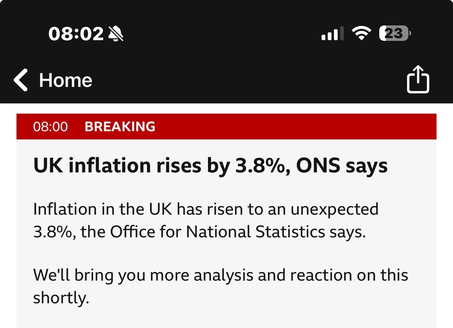This screenshot has width=453, height=328.
Task: Open the UK inflation rises headline
Action: [x=210, y=165]
